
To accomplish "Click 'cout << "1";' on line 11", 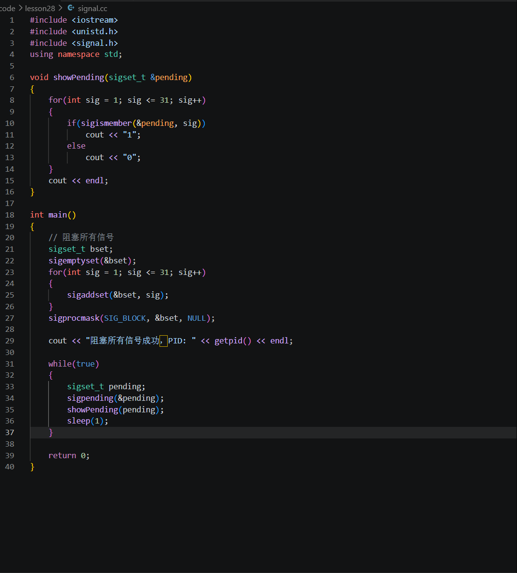I will click(x=113, y=135).
